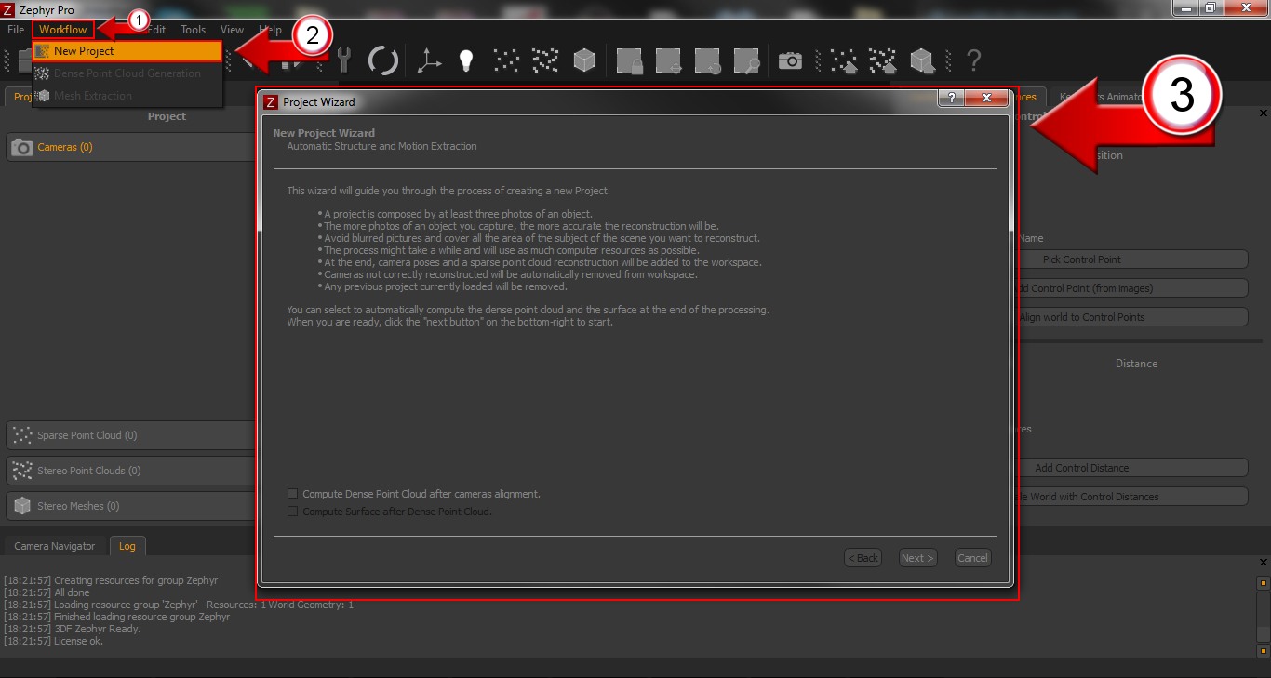The image size is (1271, 678).
Task: Open the Tools menu
Action: pos(194,30)
